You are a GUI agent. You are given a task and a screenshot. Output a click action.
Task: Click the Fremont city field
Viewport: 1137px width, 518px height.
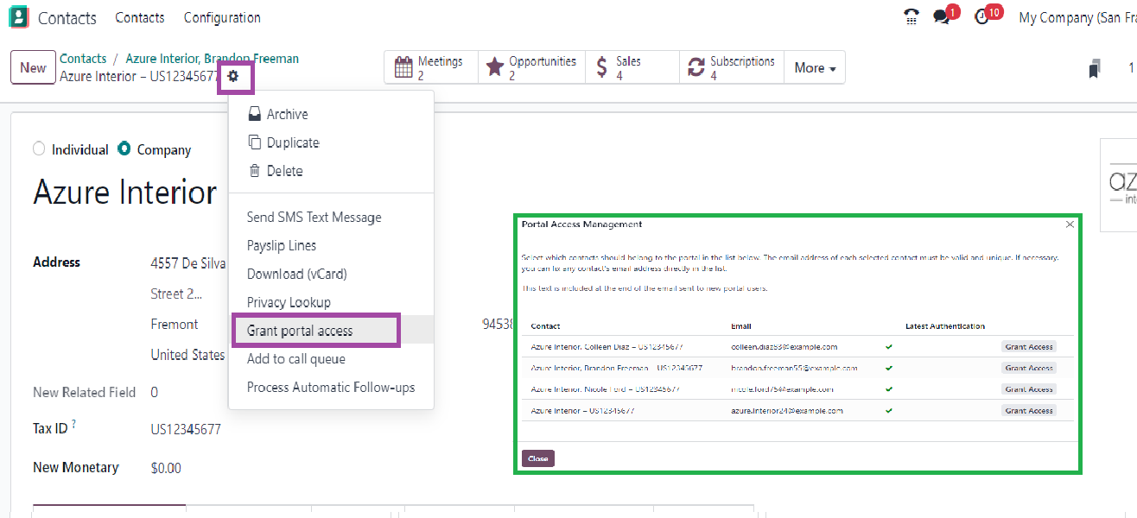tap(175, 325)
